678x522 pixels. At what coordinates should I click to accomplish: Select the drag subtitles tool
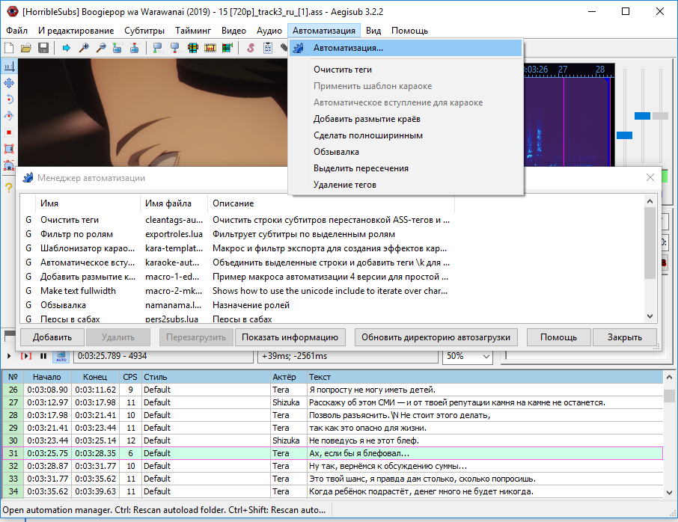pos(8,83)
